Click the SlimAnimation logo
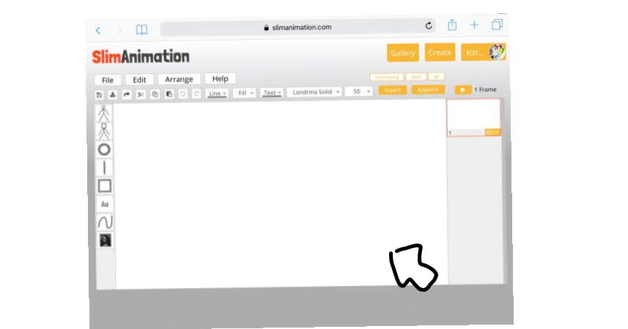Viewport: 628px width, 329px height. 141,56
